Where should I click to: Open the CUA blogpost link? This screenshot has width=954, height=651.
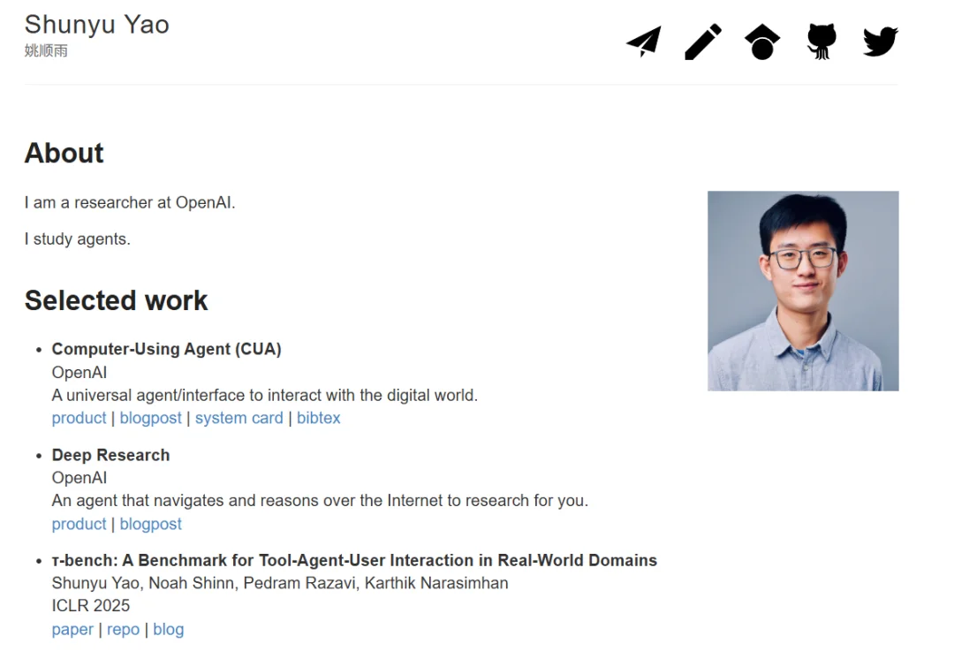tap(150, 418)
